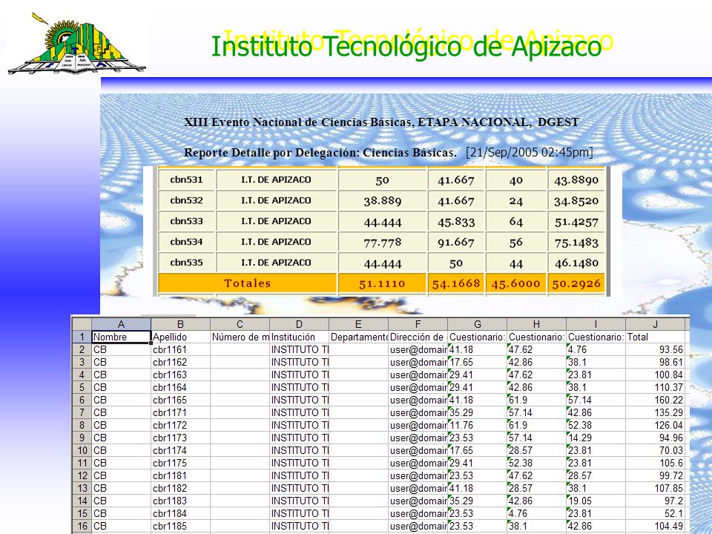
Task: Click the total value '160.22'
Action: pyautogui.click(x=655, y=400)
